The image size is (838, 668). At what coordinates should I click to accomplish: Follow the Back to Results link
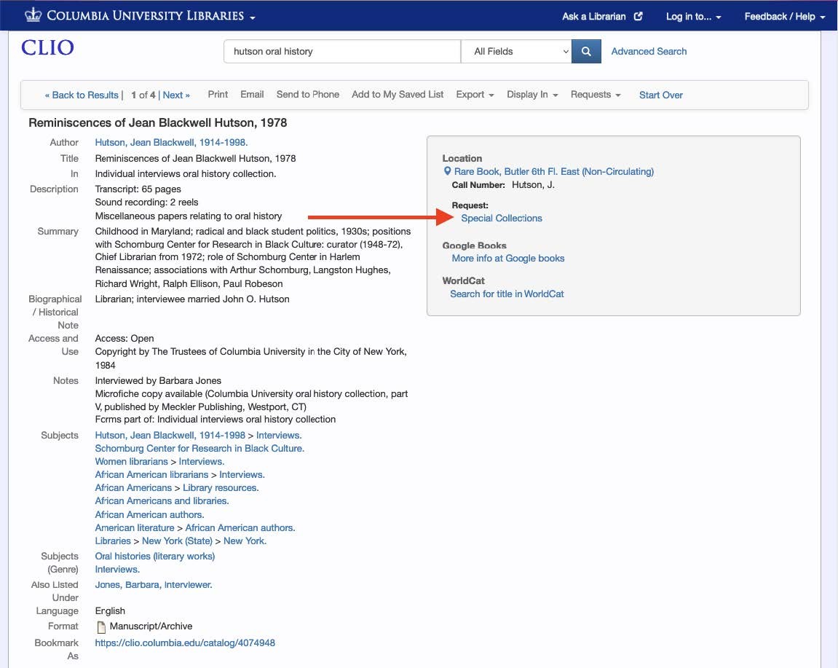pyautogui.click(x=81, y=94)
